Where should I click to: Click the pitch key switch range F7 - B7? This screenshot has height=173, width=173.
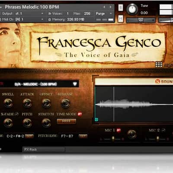coord(67,136)
